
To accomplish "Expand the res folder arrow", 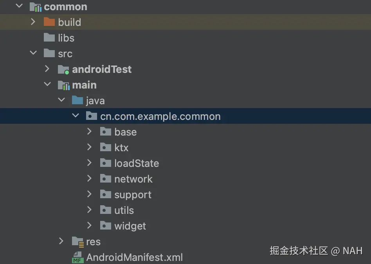I will 61,241.
